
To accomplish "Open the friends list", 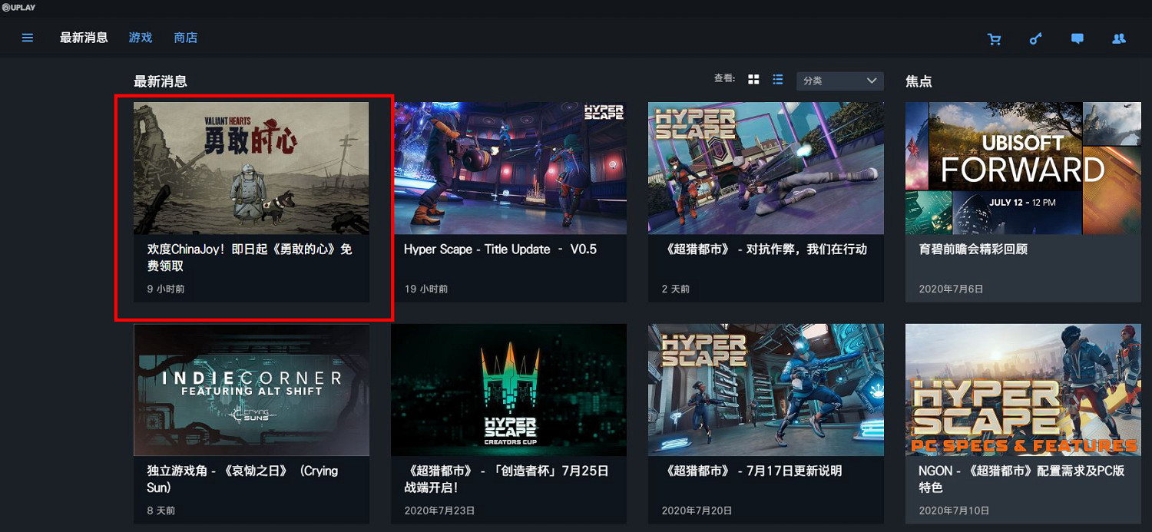I will (1118, 38).
